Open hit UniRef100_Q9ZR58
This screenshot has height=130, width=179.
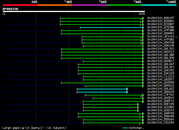(161, 83)
